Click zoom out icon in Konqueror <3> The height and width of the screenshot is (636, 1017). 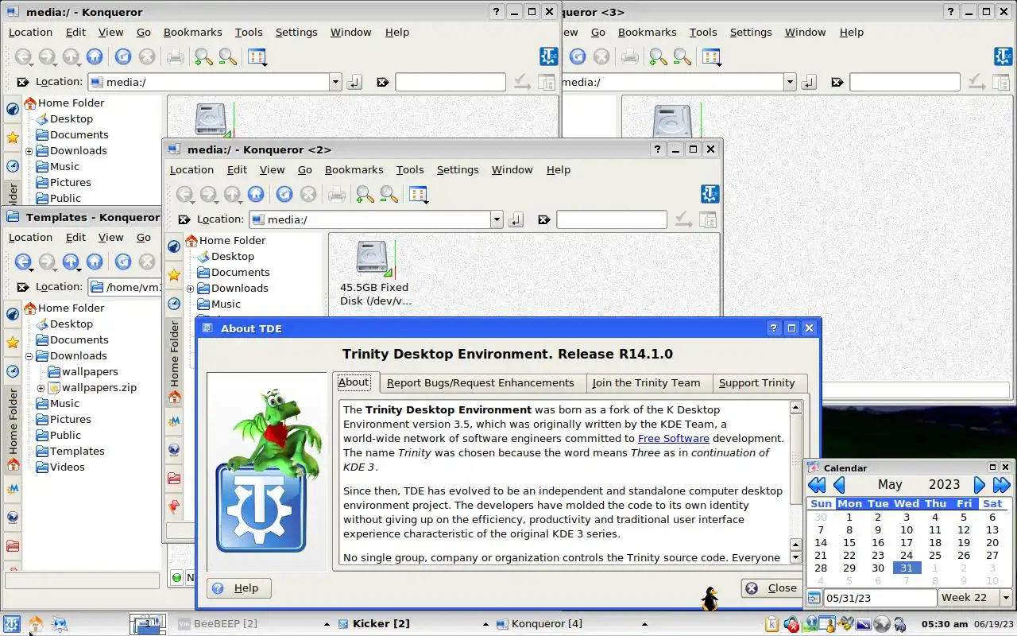[682, 56]
